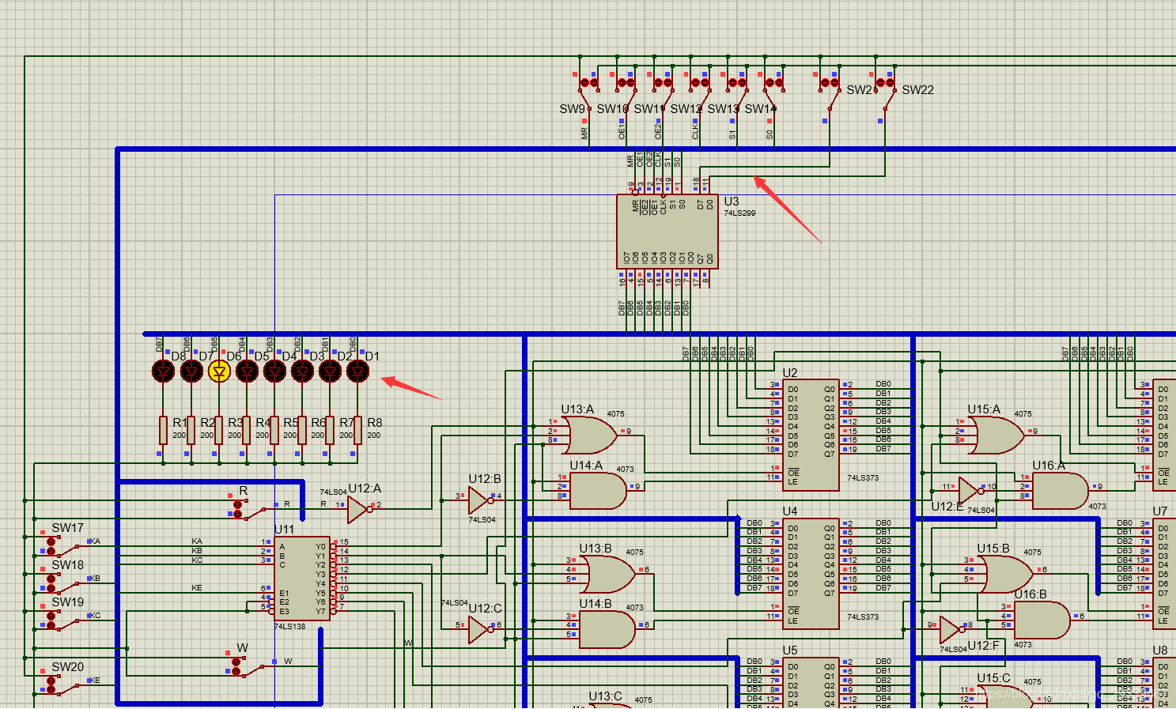Select the U12:A inverter symbol
Image resolution: width=1176 pixels, height=709 pixels.
click(x=359, y=510)
